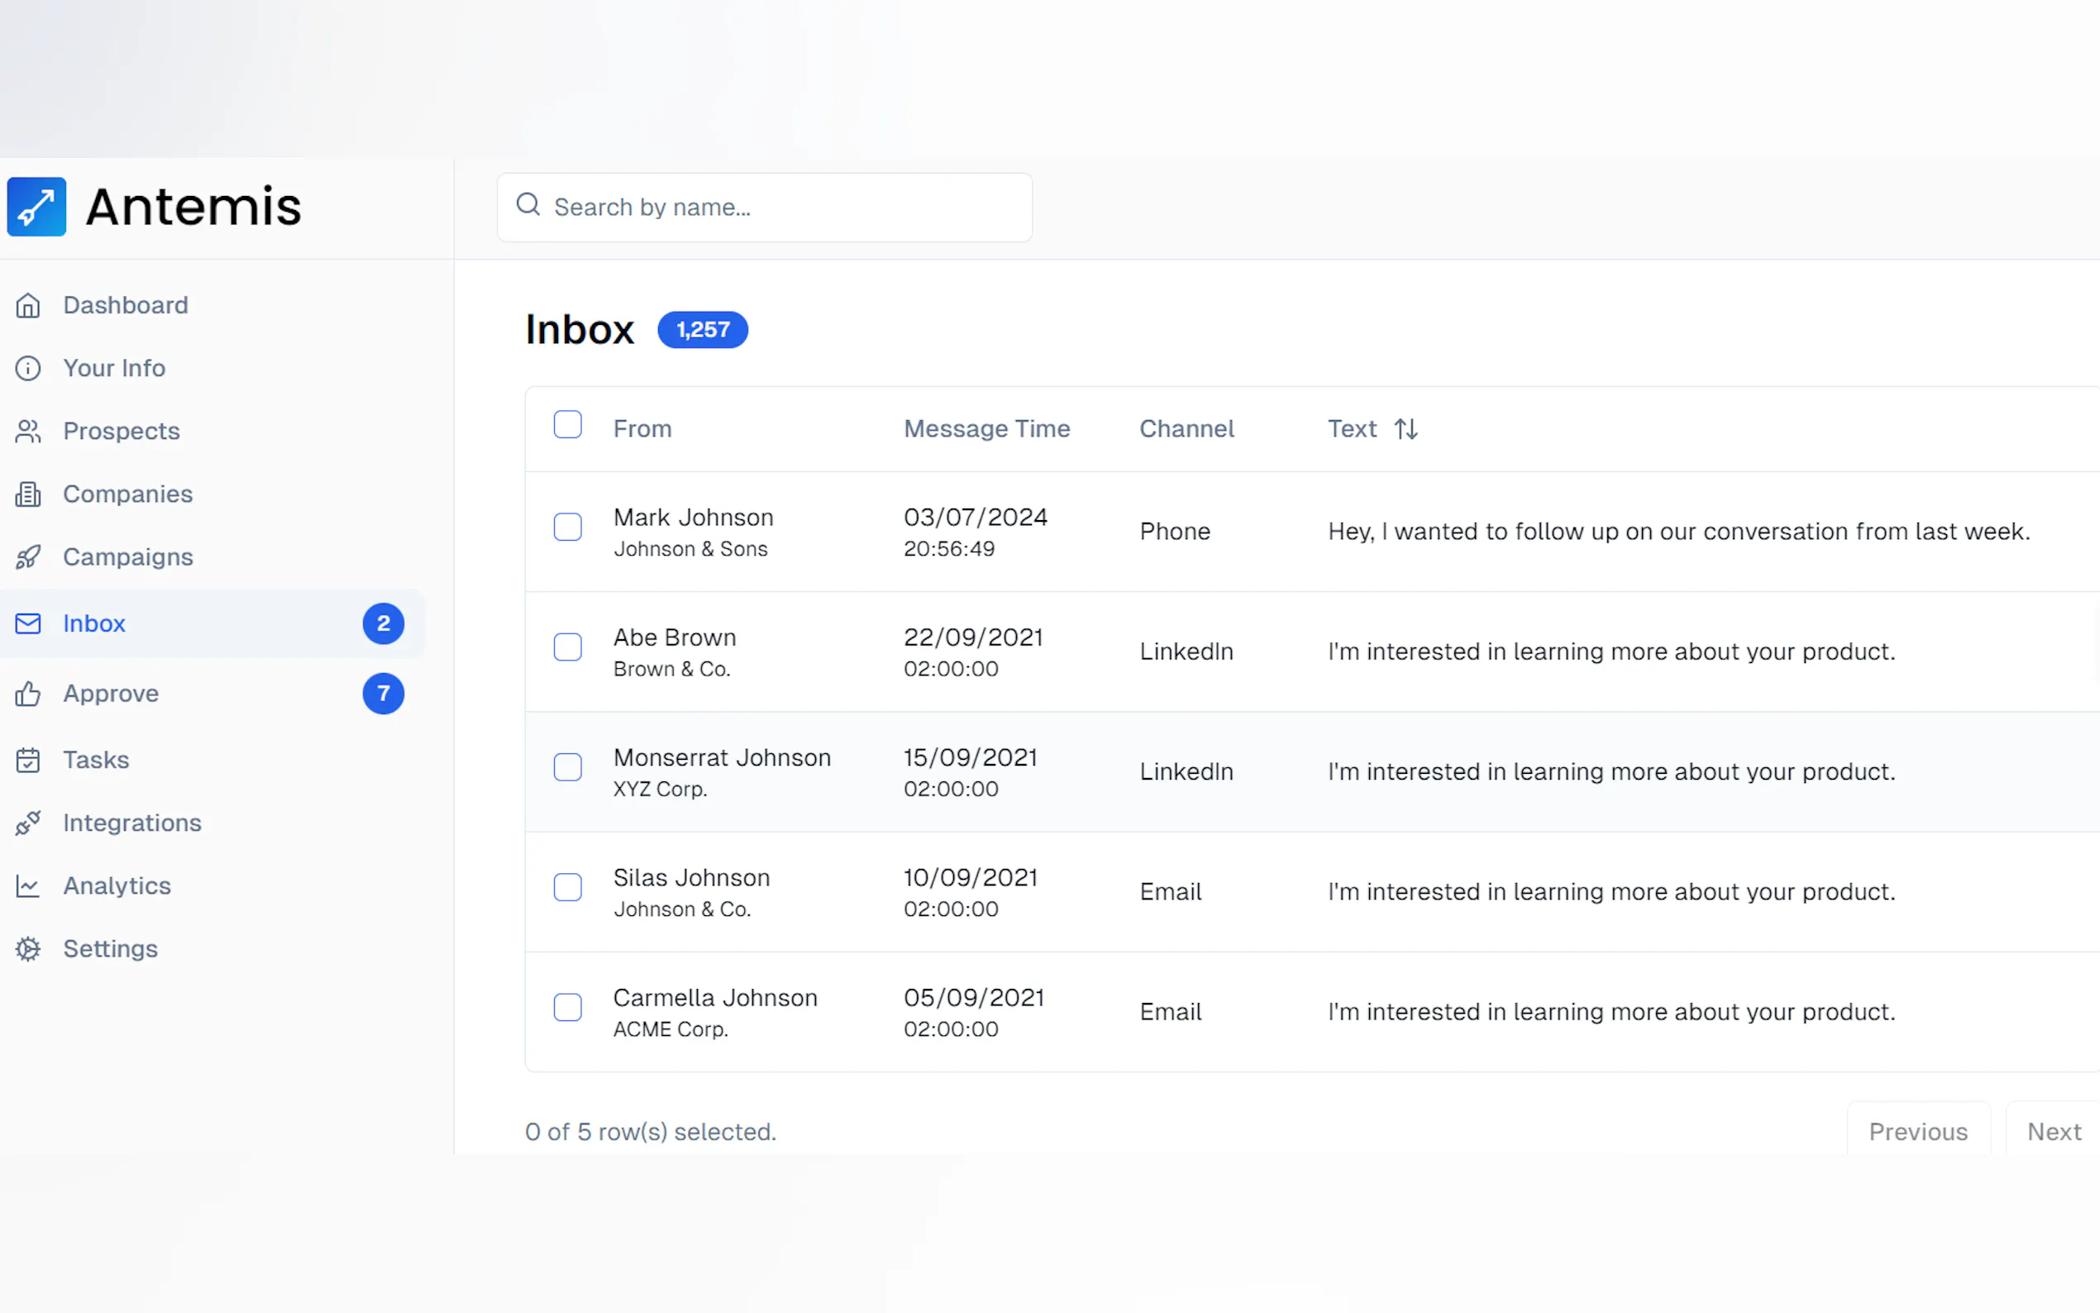This screenshot has width=2100, height=1313.
Task: Tick the Carmella Johnson row checkbox
Action: point(568,1007)
